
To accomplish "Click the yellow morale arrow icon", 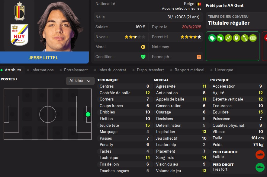I will click(143, 47).
